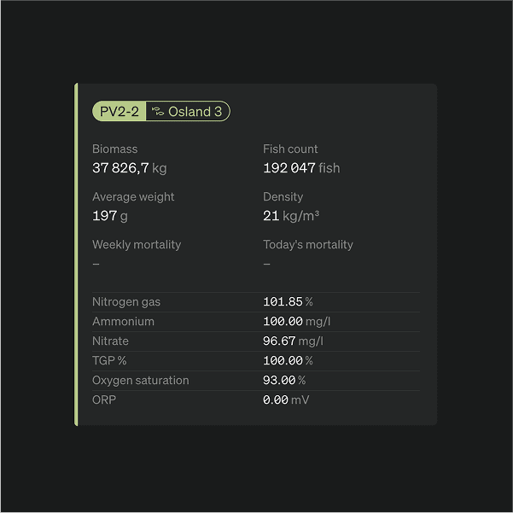Click the fish icon beside Osland 3
Image resolution: width=513 pixels, height=513 pixels.
coord(158,112)
